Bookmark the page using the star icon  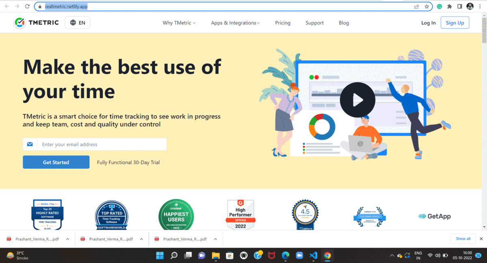tap(427, 6)
